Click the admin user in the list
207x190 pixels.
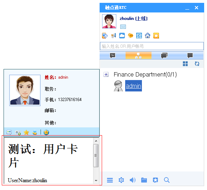[133, 86]
